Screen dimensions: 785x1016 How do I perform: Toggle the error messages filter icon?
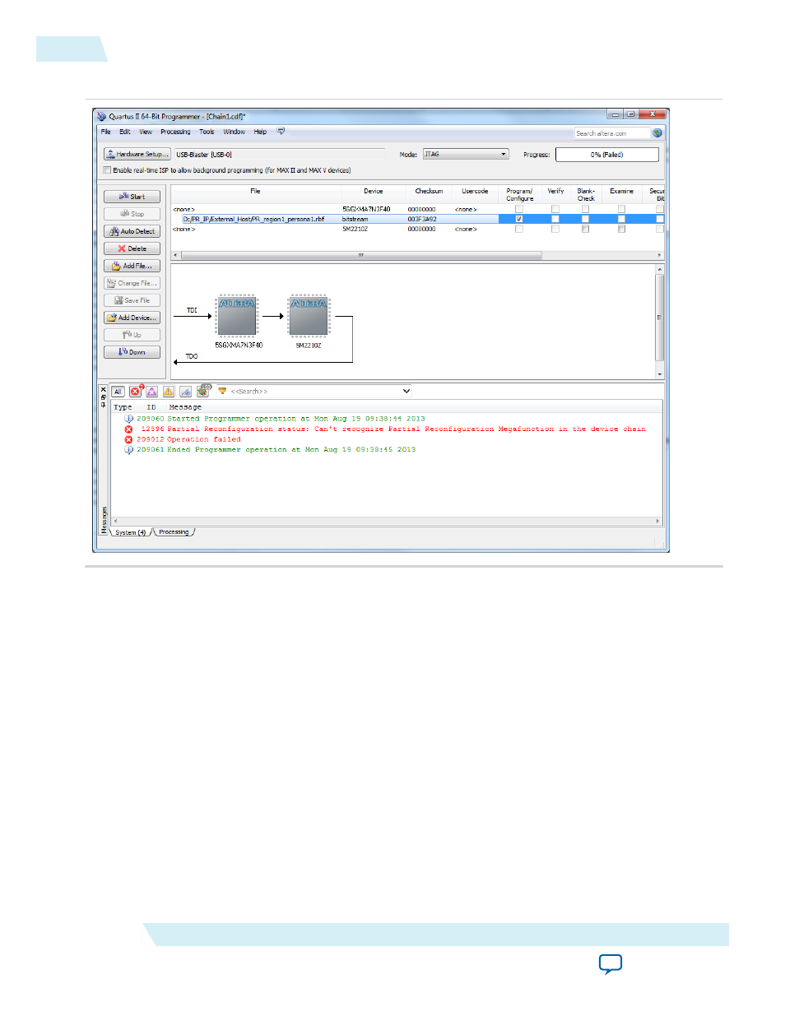[135, 392]
